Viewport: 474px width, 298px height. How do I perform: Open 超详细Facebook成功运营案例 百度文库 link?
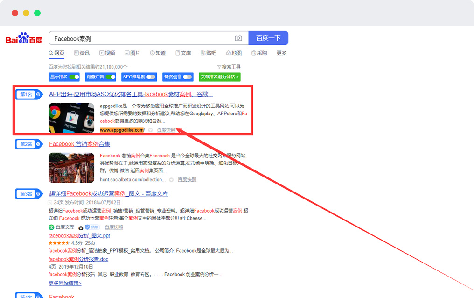click(109, 193)
